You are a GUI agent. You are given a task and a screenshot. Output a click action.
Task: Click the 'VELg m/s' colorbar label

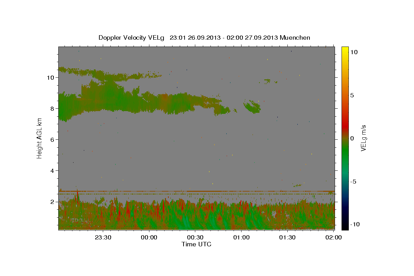(x=363, y=138)
